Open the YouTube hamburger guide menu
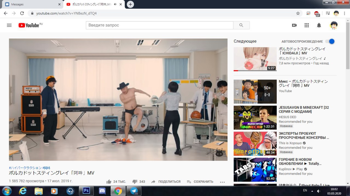This screenshot has height=196, width=350. [9, 25]
